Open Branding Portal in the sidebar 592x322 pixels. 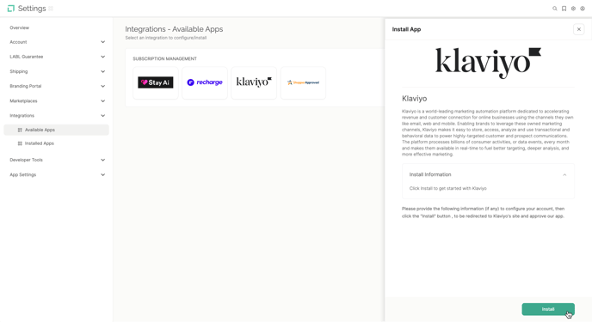[26, 86]
